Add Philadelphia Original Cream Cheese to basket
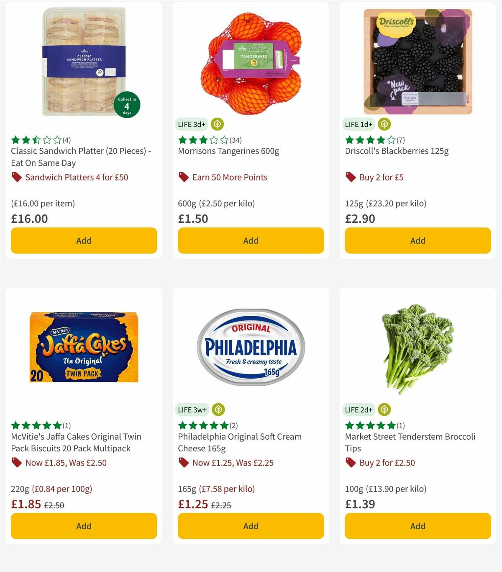The image size is (502, 572). (250, 526)
